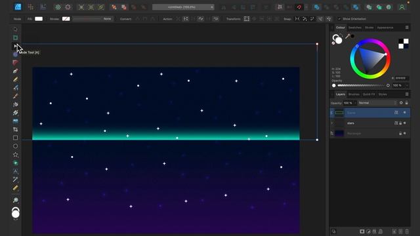This screenshot has width=420, height=236.
Task: Expand the selected top layer
Action: pyautogui.click(x=332, y=113)
